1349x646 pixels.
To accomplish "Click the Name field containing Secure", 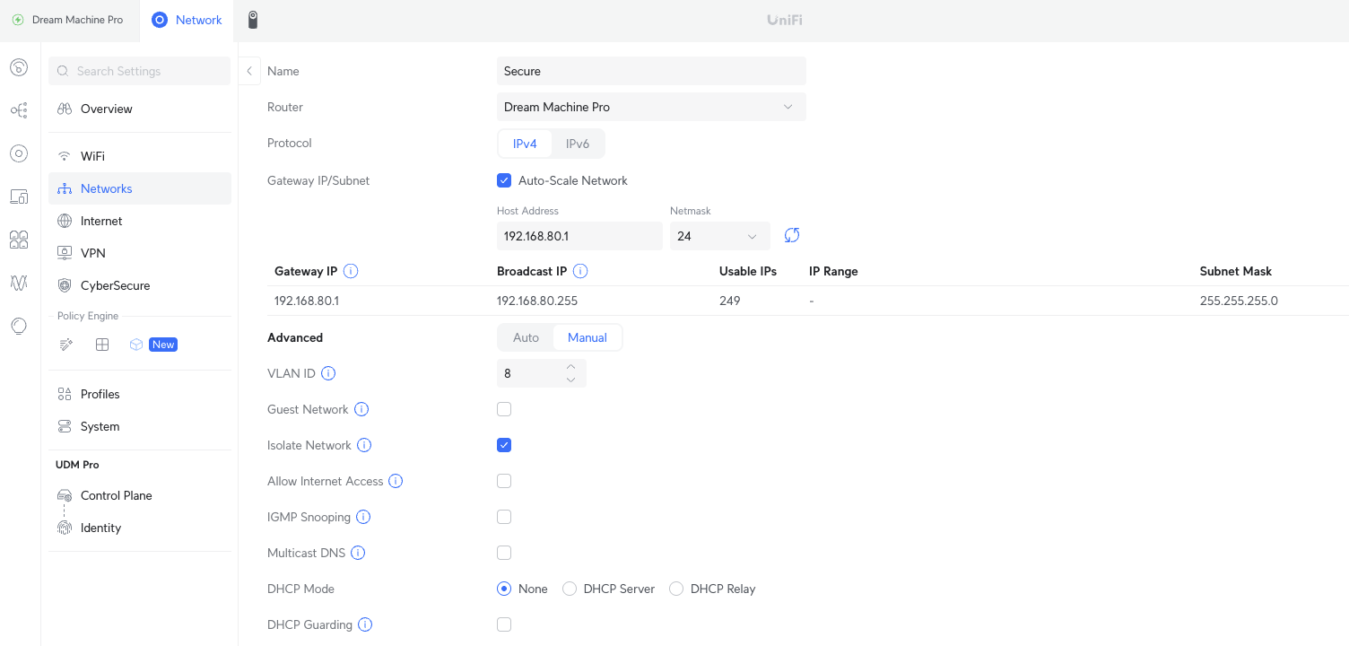I will pos(651,71).
